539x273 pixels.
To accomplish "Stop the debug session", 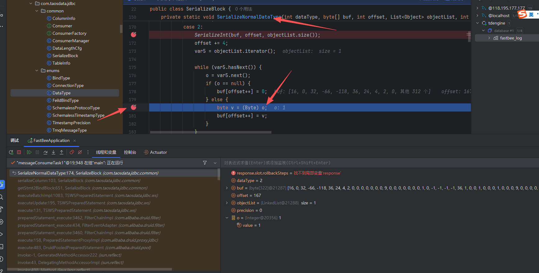I will pyautogui.click(x=19, y=152).
